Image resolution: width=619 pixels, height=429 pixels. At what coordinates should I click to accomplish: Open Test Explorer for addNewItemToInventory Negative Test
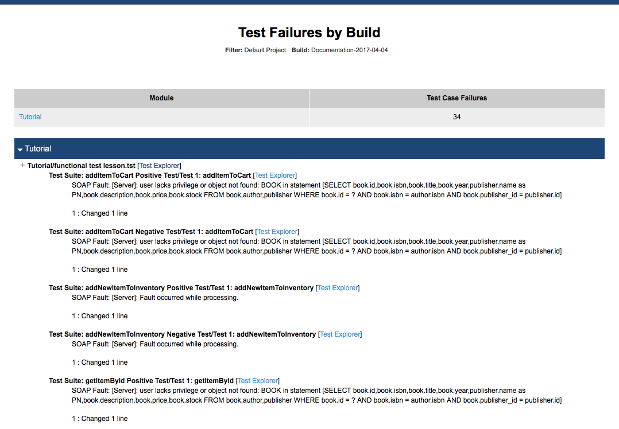pos(341,334)
